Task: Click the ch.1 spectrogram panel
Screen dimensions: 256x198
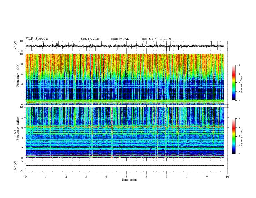Action: pyautogui.click(x=124, y=79)
